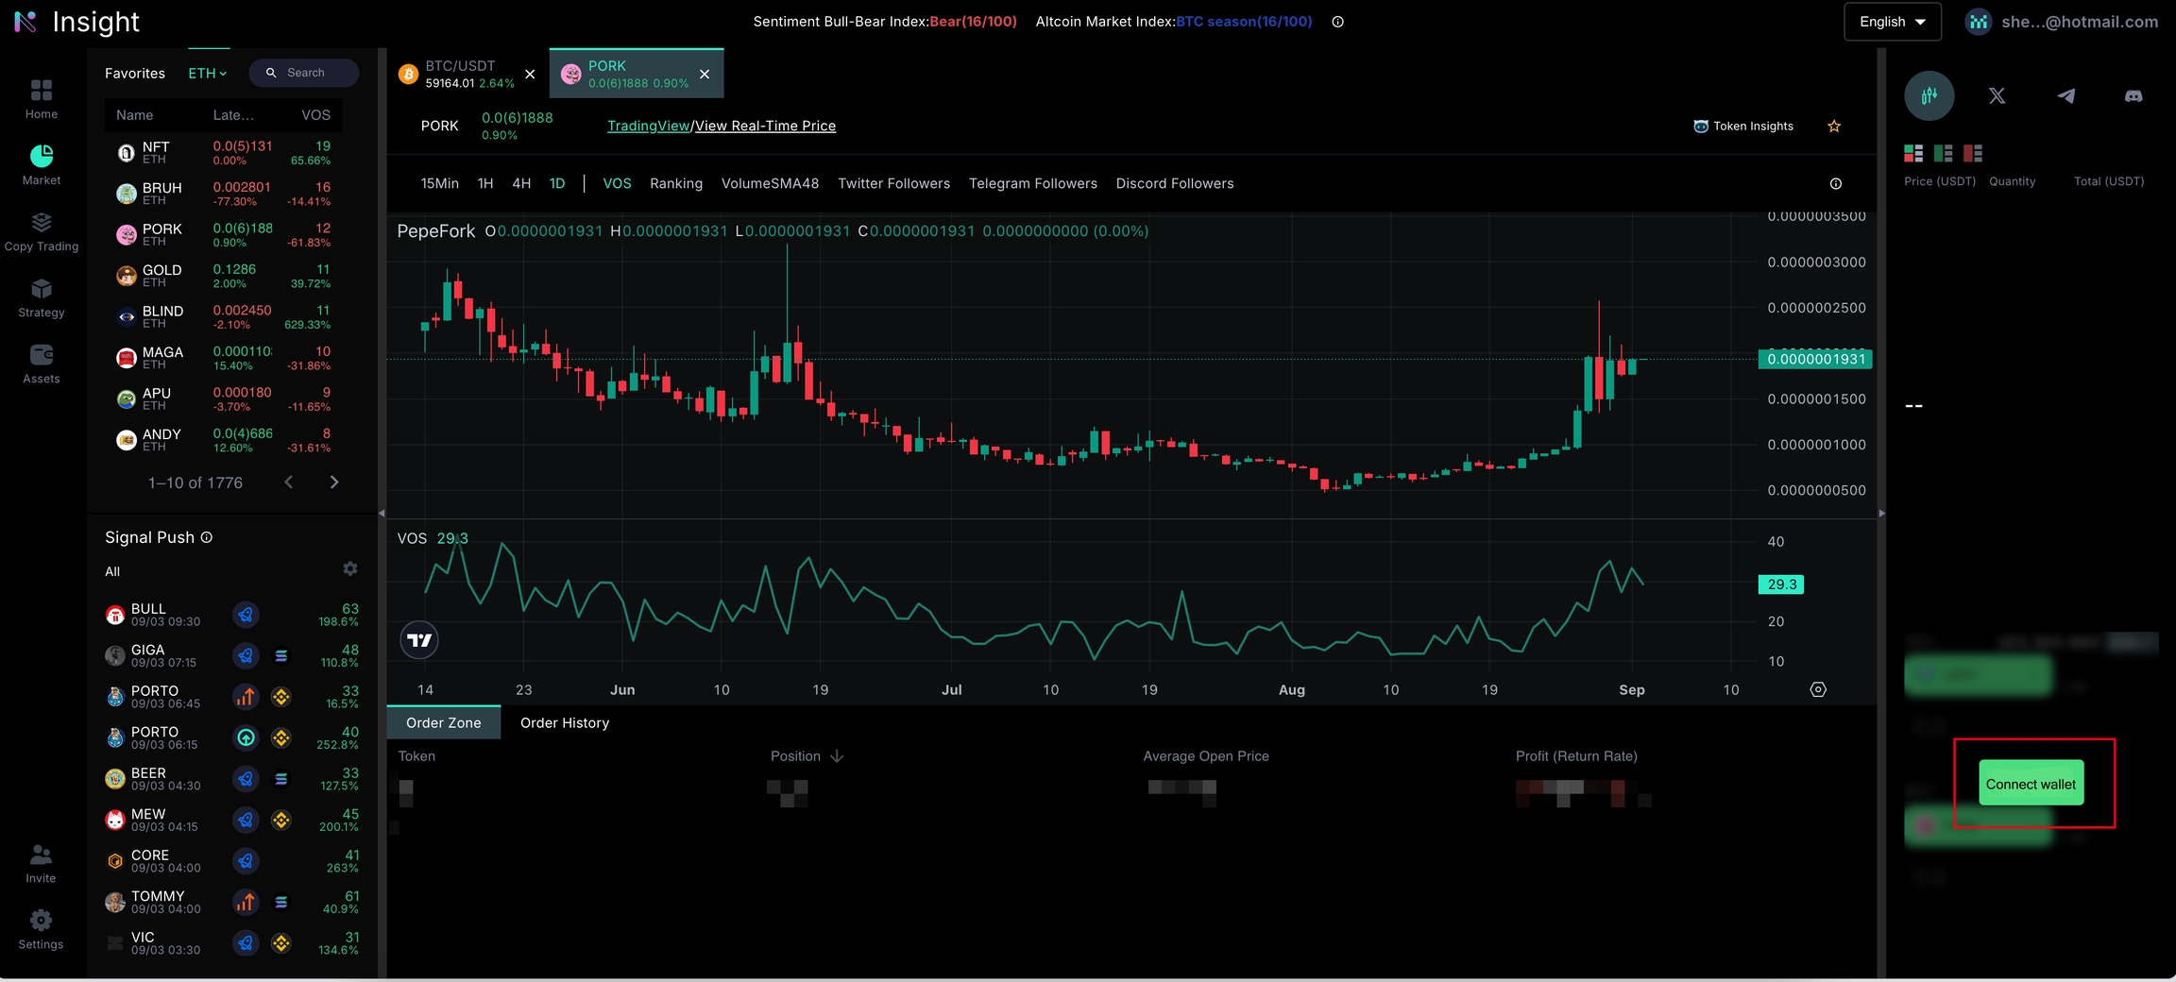
Task: Click the token Search field
Action: coord(306,73)
